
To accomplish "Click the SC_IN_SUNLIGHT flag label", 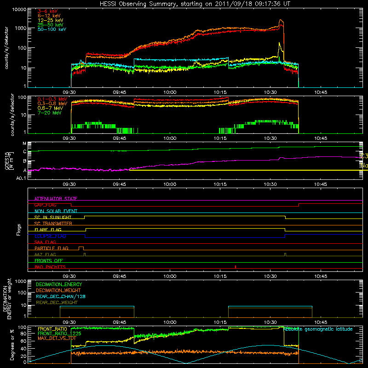I will [53, 217].
